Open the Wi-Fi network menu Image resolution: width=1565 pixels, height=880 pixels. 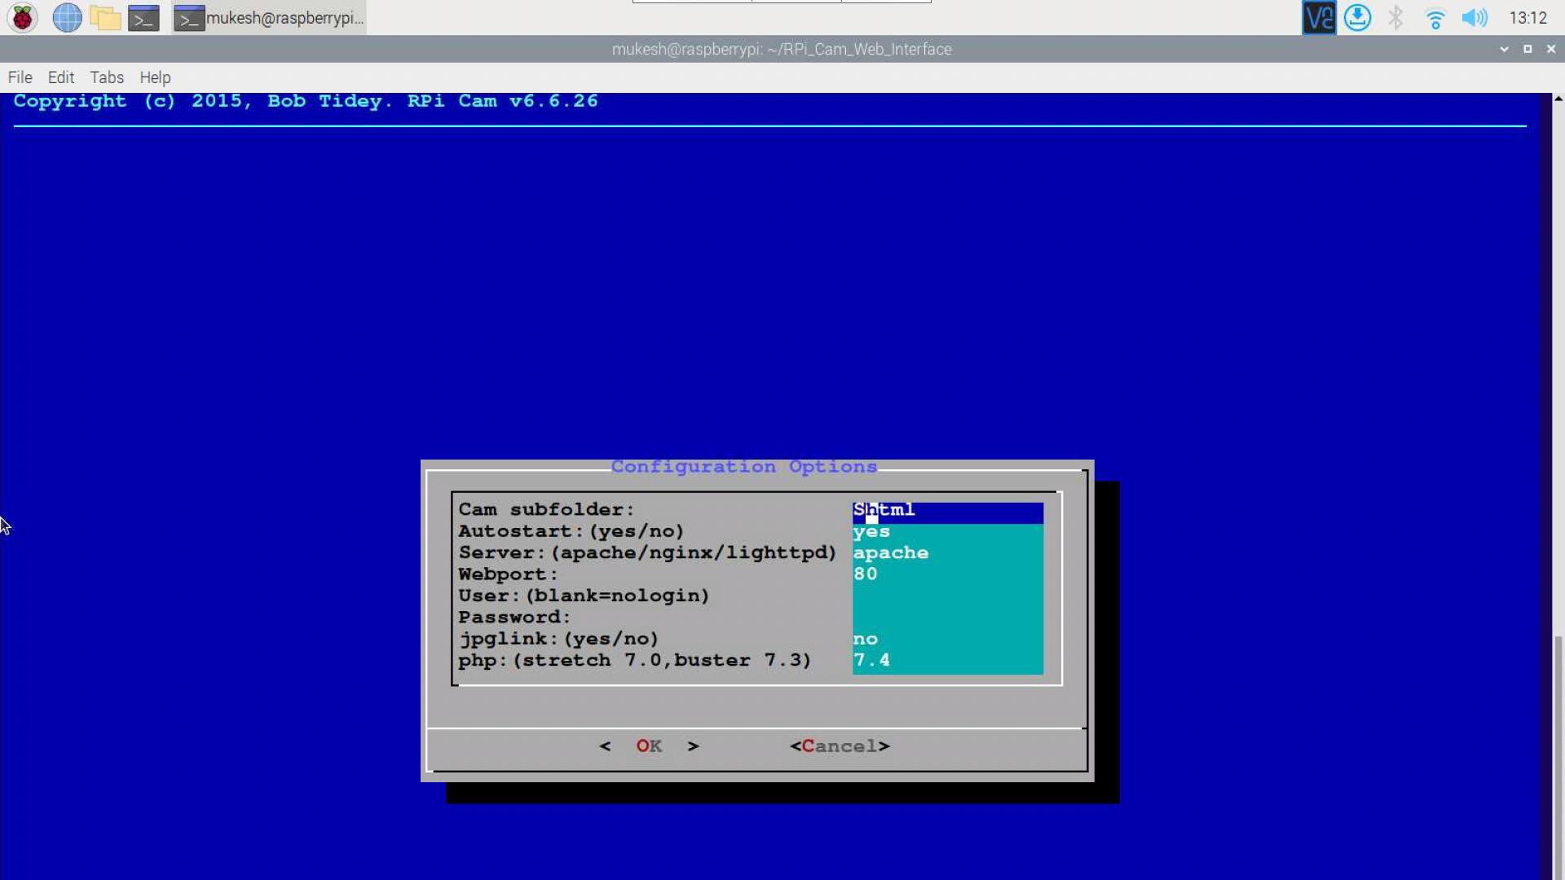point(1435,18)
